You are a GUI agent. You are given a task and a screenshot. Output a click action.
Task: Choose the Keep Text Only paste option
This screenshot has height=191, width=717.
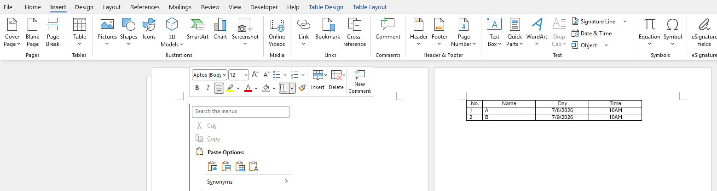pyautogui.click(x=254, y=166)
